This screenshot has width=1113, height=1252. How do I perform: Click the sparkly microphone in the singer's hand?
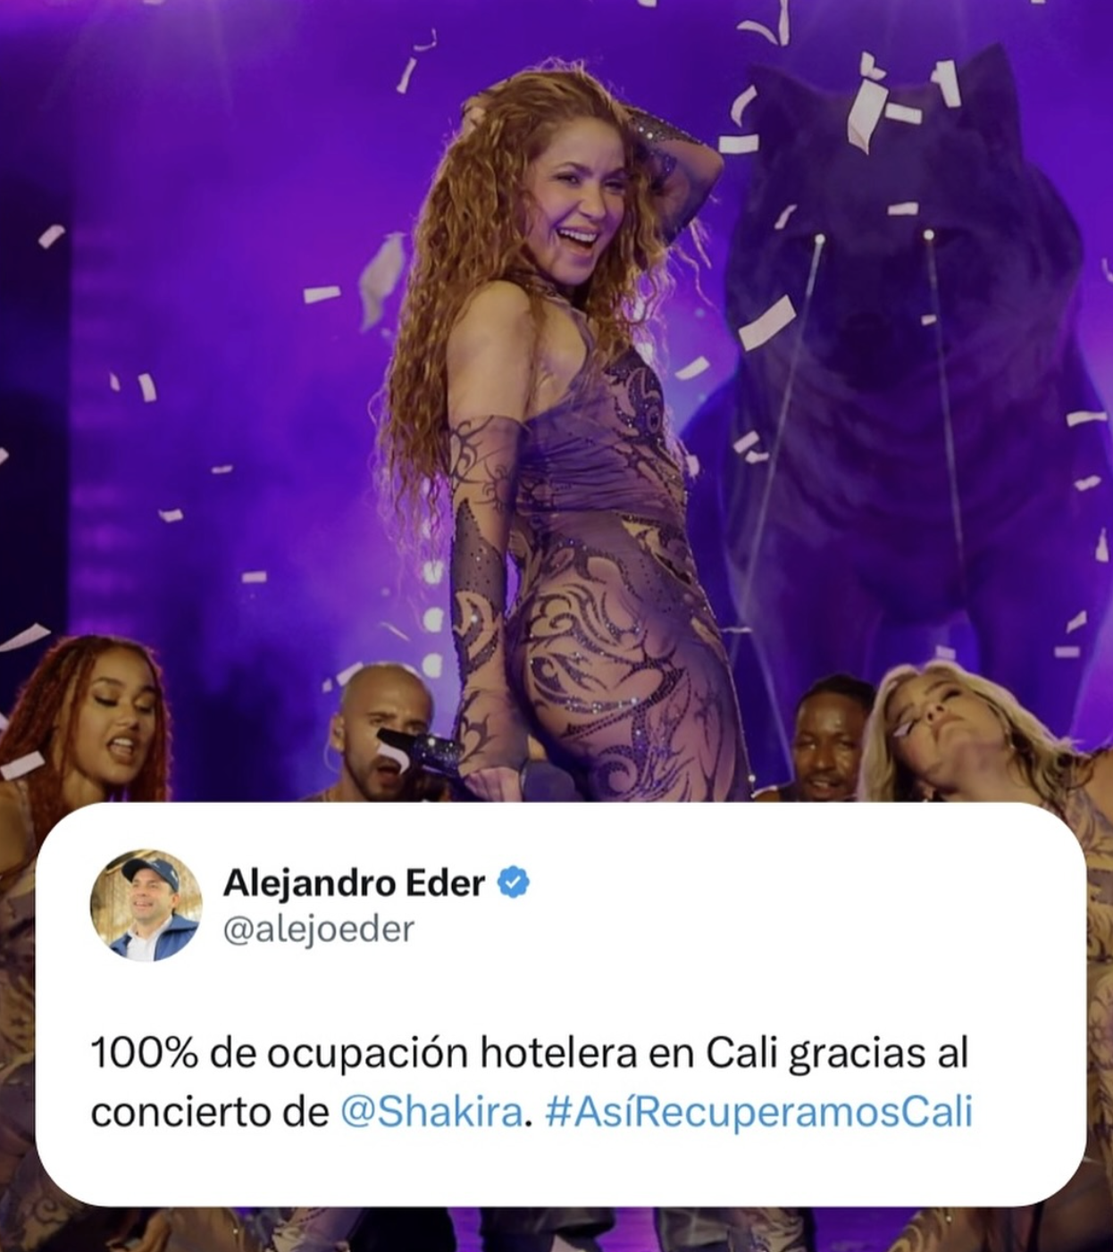tap(420, 748)
